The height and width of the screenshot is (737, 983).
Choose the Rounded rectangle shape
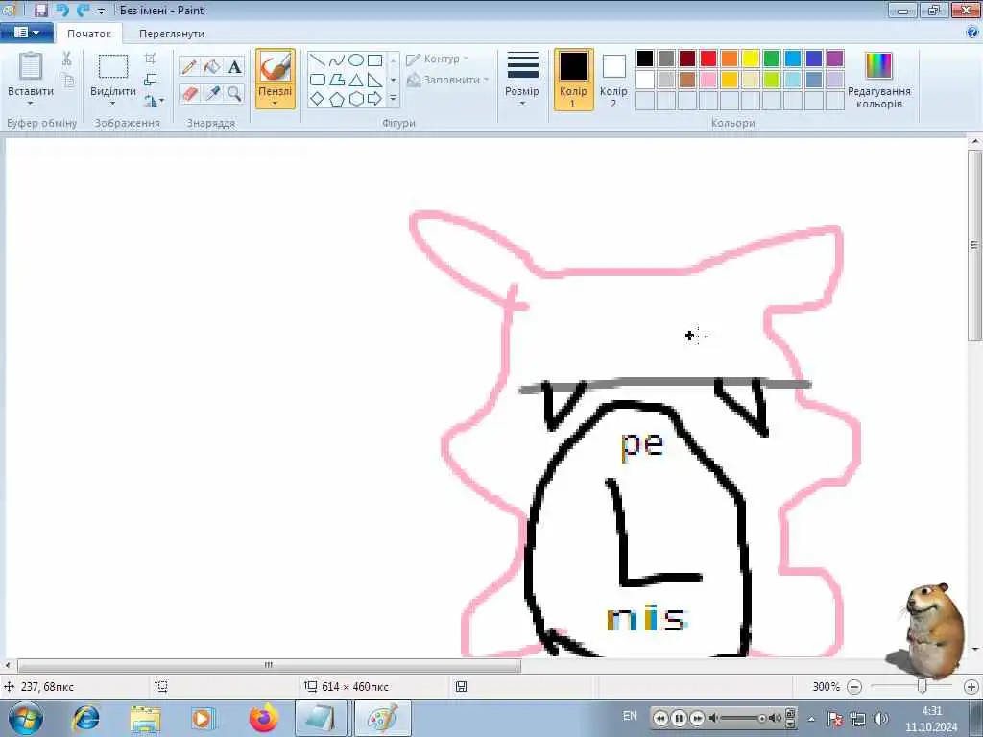(317, 80)
